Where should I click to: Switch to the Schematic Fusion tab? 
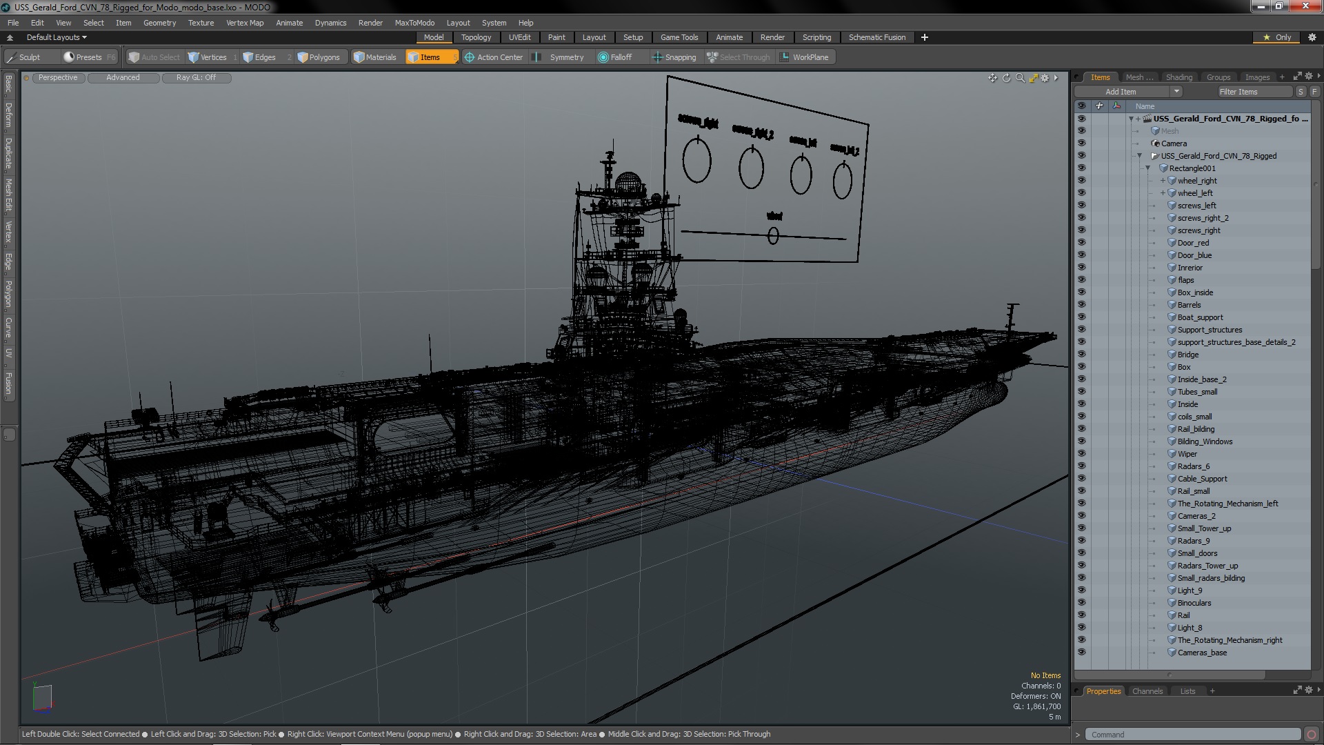(x=876, y=37)
